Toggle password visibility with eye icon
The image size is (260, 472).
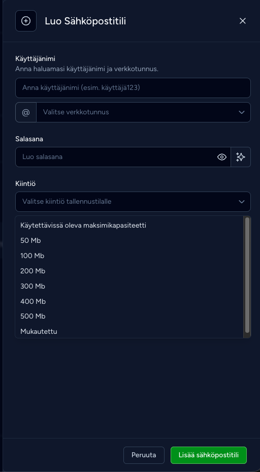pyautogui.click(x=222, y=157)
